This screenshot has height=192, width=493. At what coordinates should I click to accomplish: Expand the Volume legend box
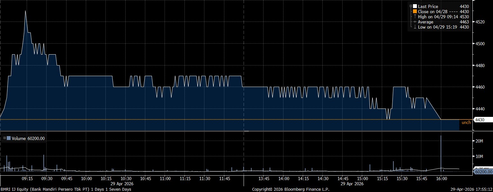pos(4,138)
